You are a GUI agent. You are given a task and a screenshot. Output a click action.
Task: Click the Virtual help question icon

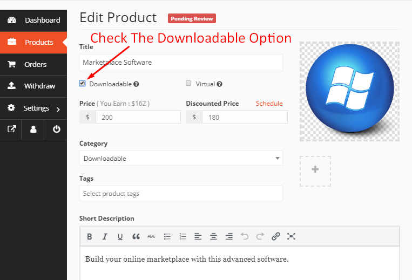point(220,84)
